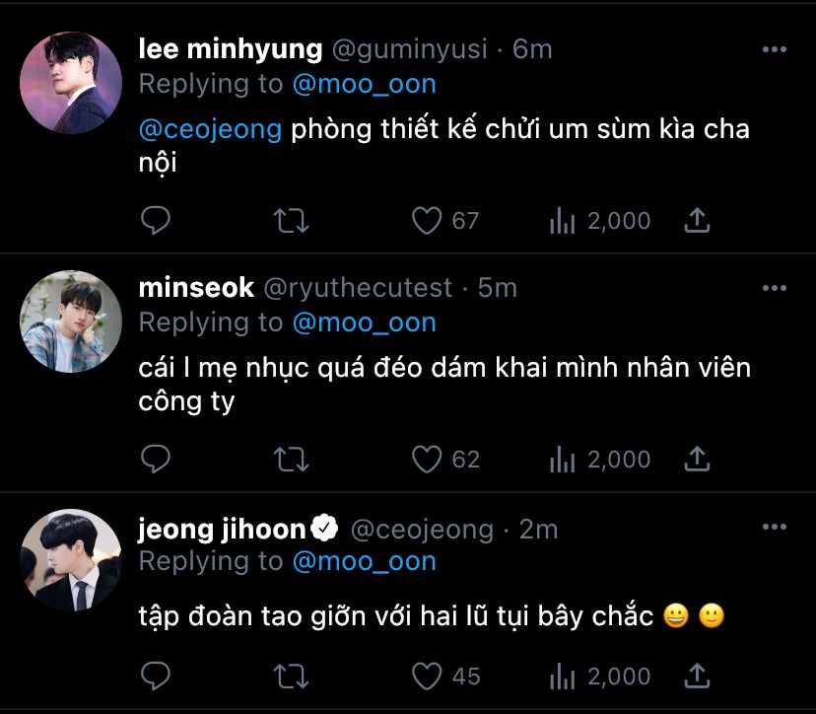Image resolution: width=816 pixels, height=714 pixels.
Task: Open the @ceojeong mention in lee minhyung's tweet
Action: [x=210, y=129]
